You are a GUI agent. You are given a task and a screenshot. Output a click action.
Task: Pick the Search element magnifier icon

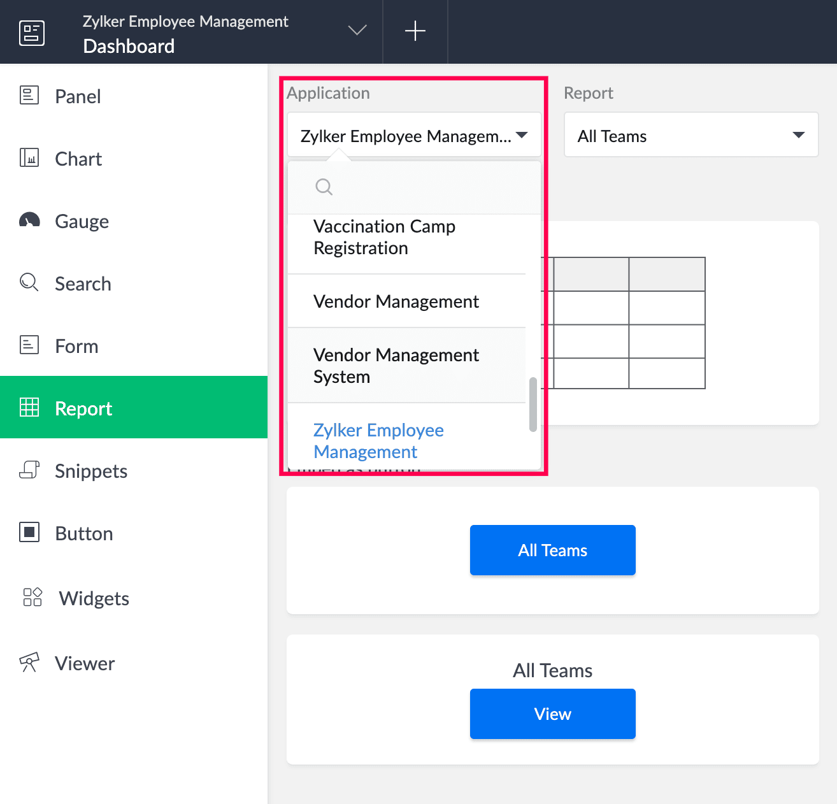(x=29, y=282)
